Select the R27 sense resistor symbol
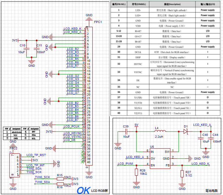223x195 pixels. click(182, 174)
